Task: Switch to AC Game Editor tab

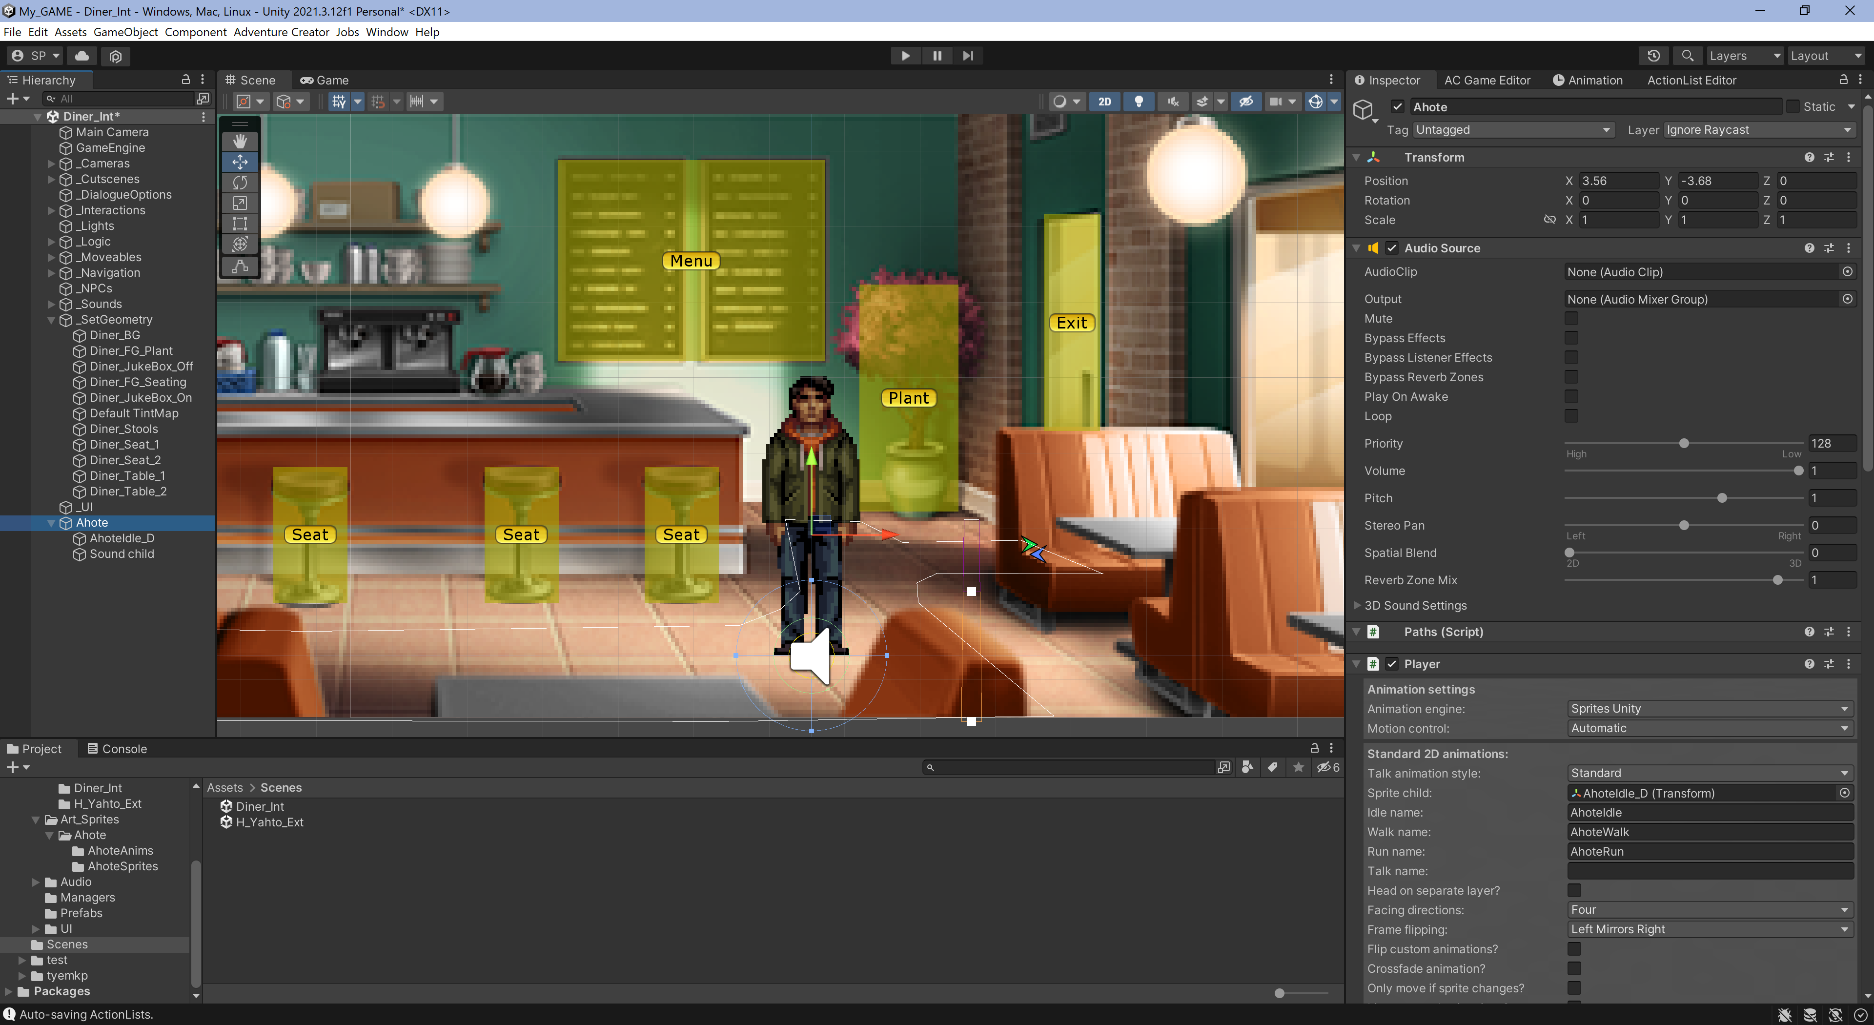Action: click(1487, 80)
